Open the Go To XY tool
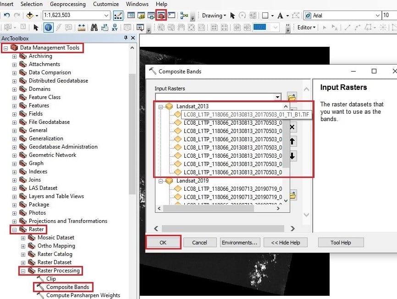This screenshot has width=397, height=299. pos(115,28)
